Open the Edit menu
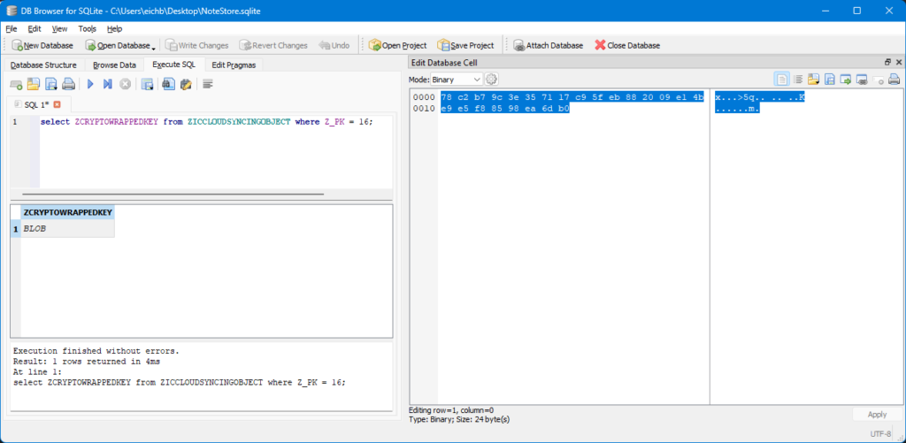This screenshot has height=443, width=906. [35, 28]
